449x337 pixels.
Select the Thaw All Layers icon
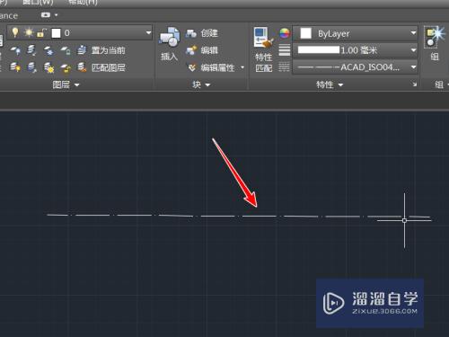click(x=48, y=67)
